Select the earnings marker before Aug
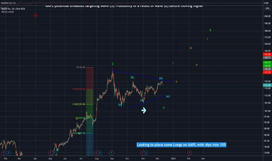272x161 pixels. click(x=96, y=153)
